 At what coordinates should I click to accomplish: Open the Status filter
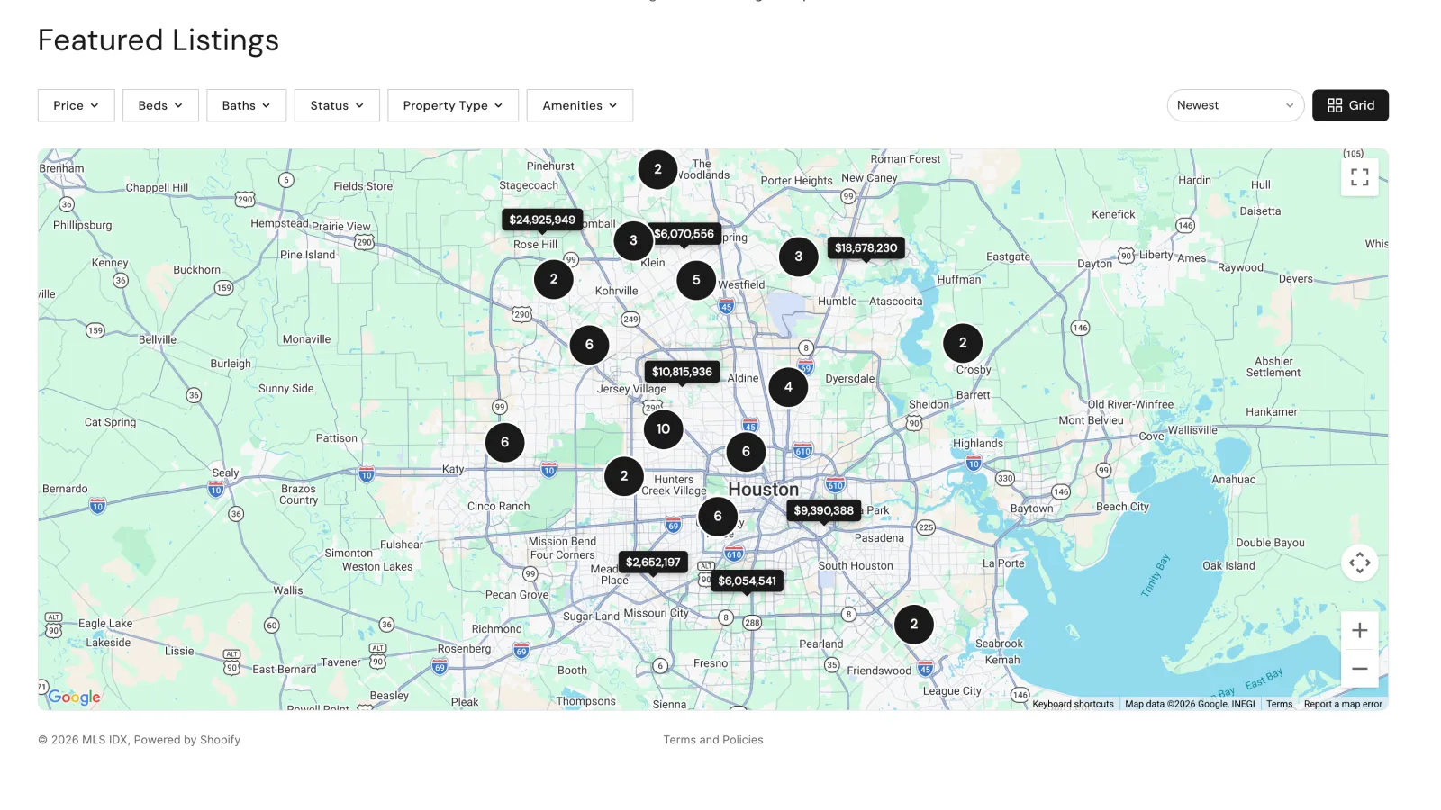tap(336, 105)
